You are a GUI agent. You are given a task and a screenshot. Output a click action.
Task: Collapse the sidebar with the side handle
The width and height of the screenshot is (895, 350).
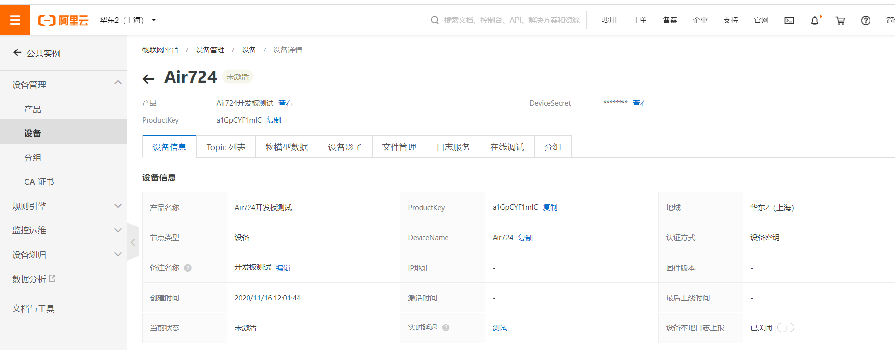tap(133, 242)
